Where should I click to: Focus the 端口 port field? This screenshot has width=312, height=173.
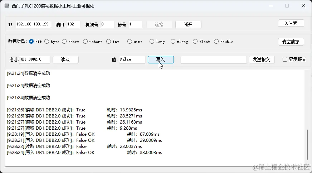(x=73, y=24)
